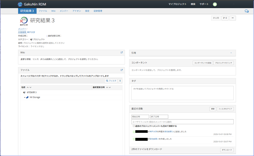The width and height of the screenshot is (254, 156).
Task: Open the comments chat bubble icon
Action: point(247,11)
